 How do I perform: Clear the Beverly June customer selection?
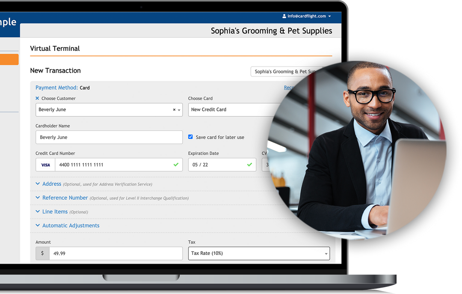pyautogui.click(x=174, y=110)
